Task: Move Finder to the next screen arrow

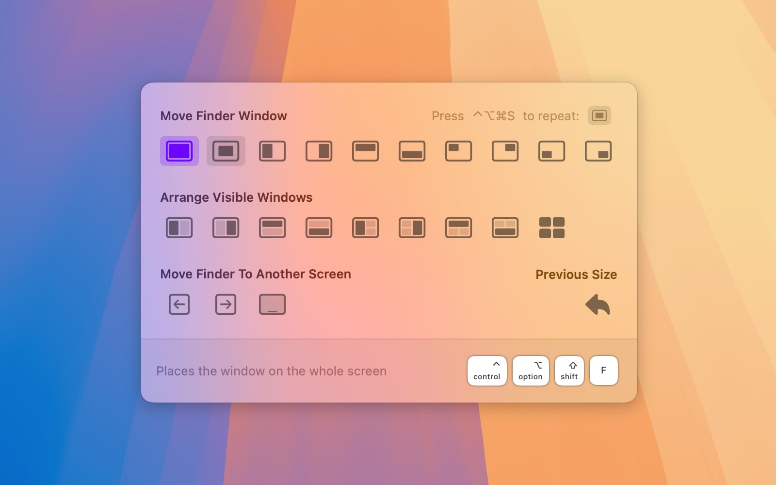Action: tap(226, 305)
